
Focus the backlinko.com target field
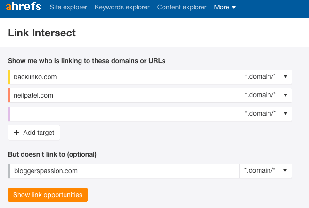click(125, 77)
